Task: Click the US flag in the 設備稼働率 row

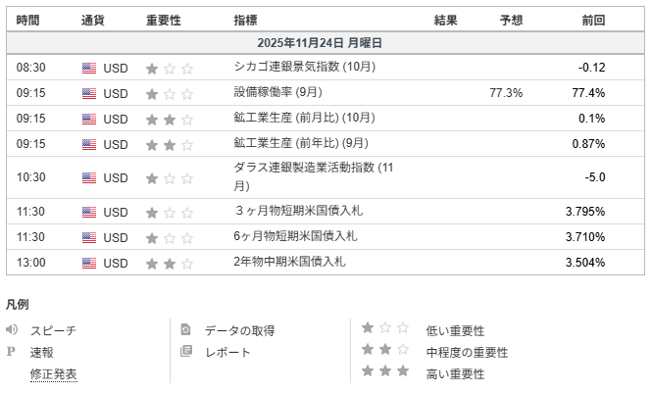Action: [x=89, y=93]
